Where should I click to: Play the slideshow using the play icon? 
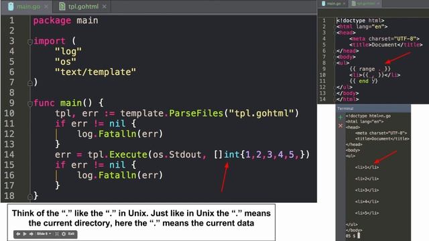pos(25,234)
